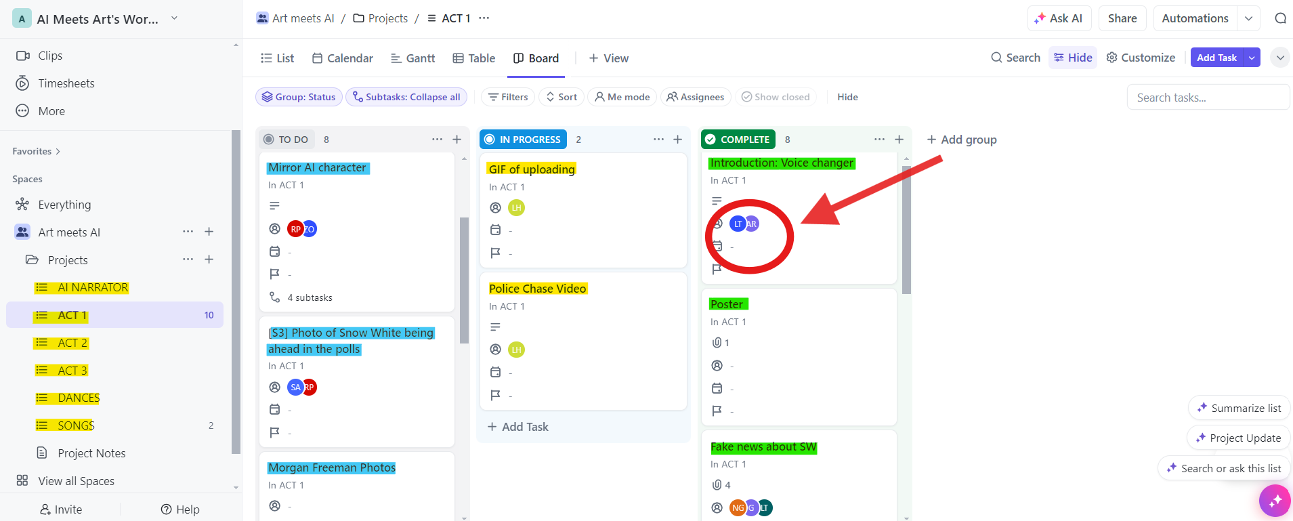Screen dimensions: 1293x521
Task: Open the Sort options
Action: [x=561, y=97]
